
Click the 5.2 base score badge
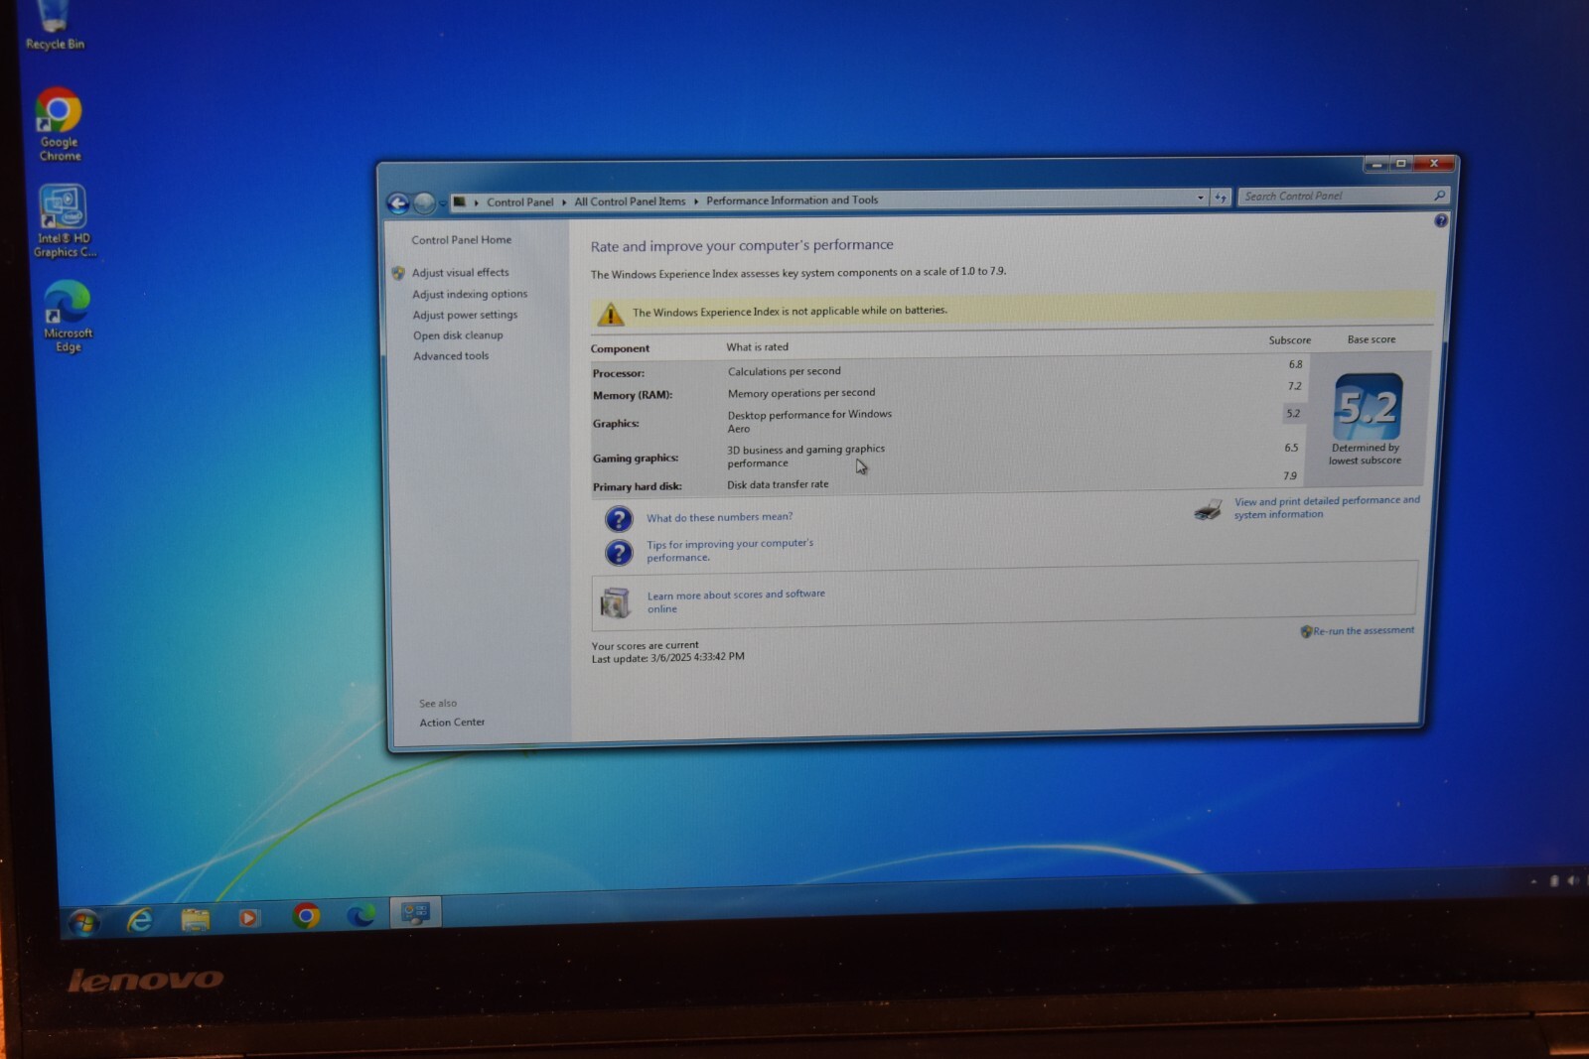1367,407
